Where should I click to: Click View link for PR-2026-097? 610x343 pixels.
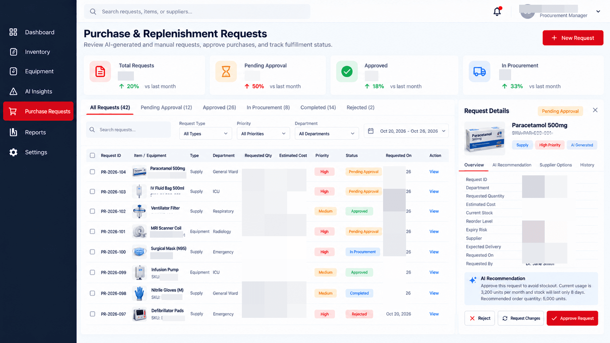pyautogui.click(x=434, y=314)
